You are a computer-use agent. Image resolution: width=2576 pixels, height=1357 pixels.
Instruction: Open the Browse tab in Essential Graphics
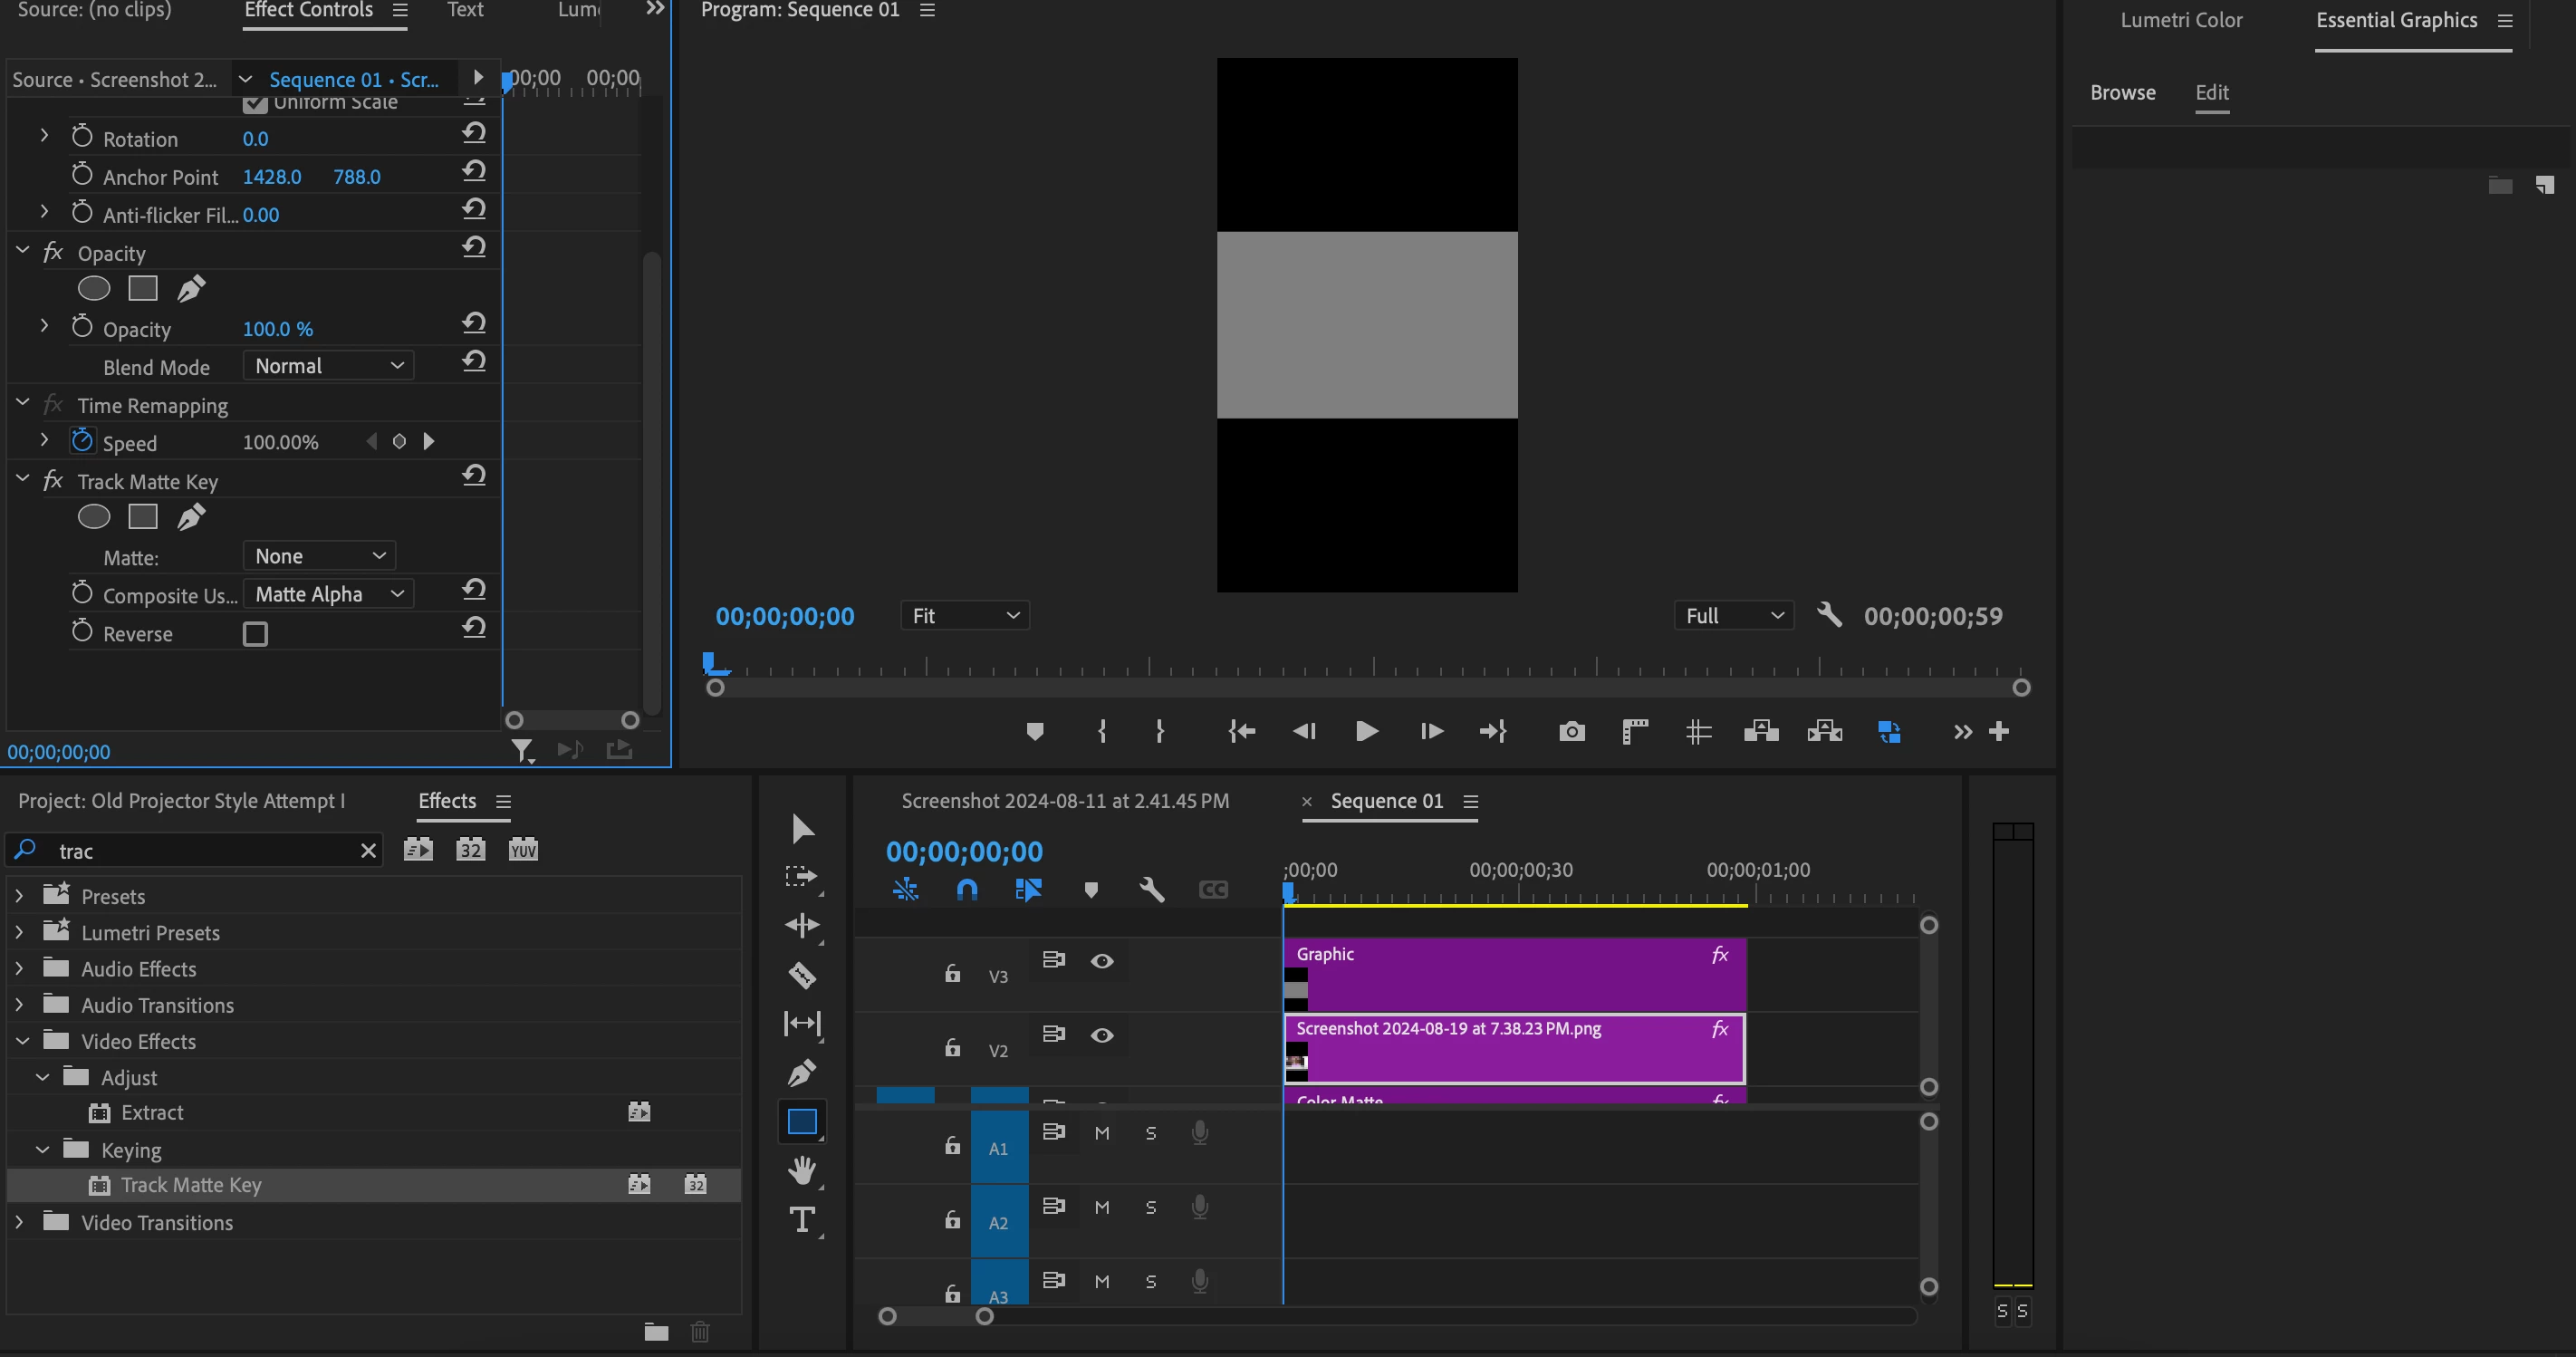(x=2122, y=92)
